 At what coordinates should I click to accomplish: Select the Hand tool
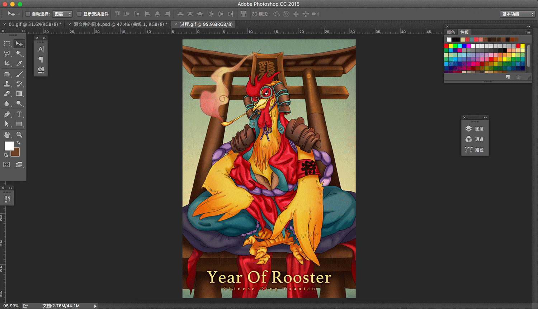7,135
